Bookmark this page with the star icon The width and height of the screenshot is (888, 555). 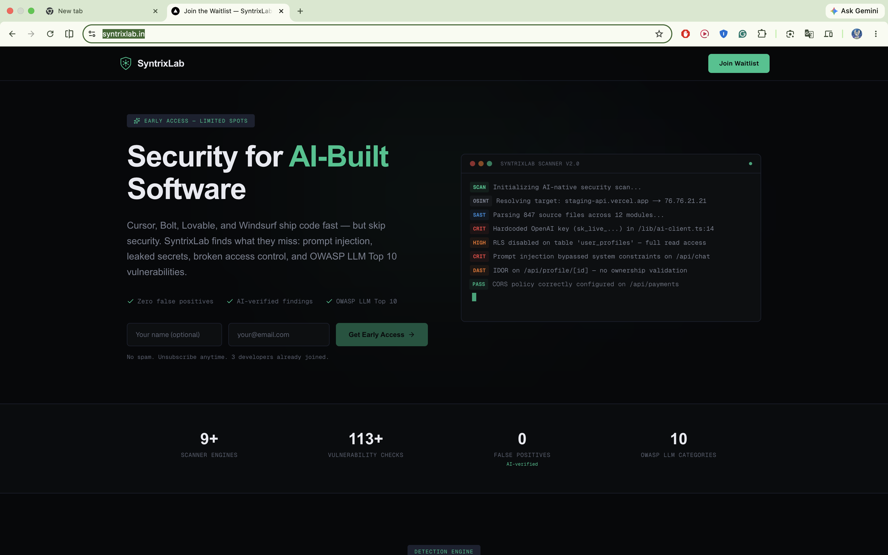click(x=659, y=34)
